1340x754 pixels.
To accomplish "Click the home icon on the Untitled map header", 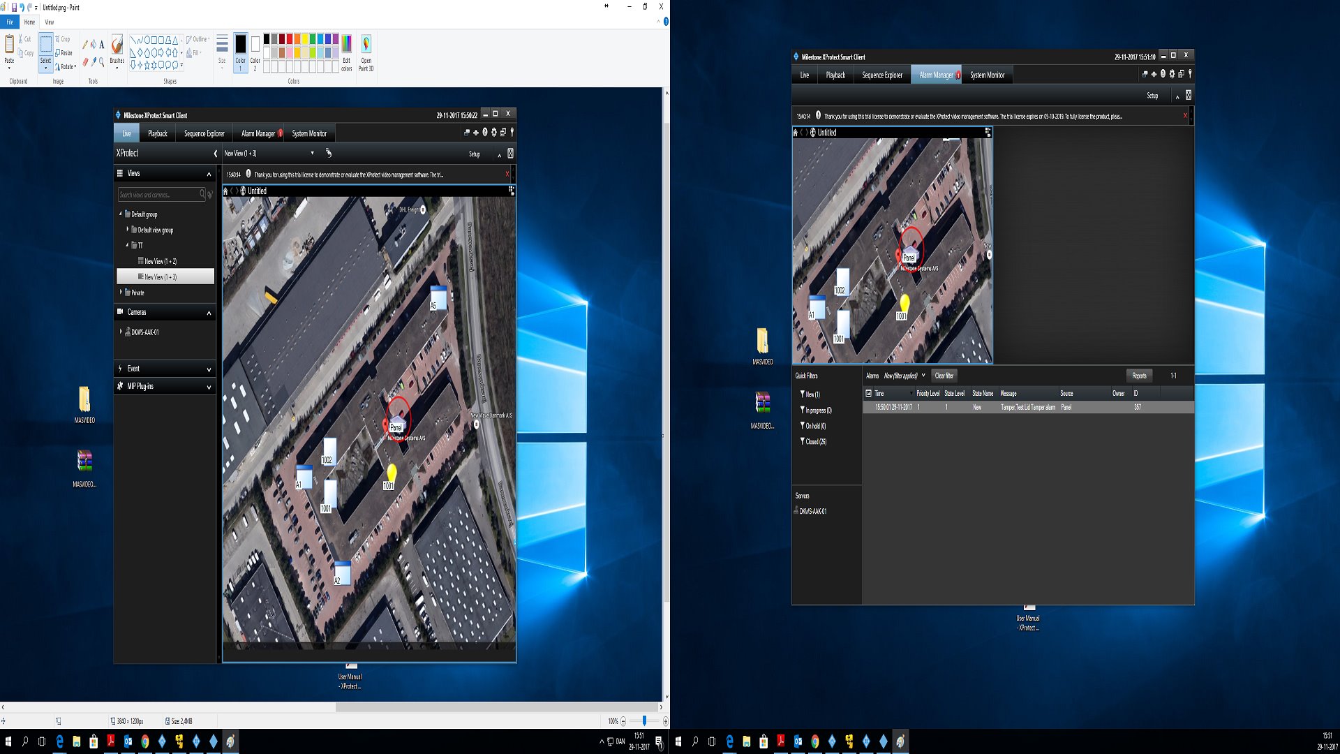I will click(x=795, y=132).
